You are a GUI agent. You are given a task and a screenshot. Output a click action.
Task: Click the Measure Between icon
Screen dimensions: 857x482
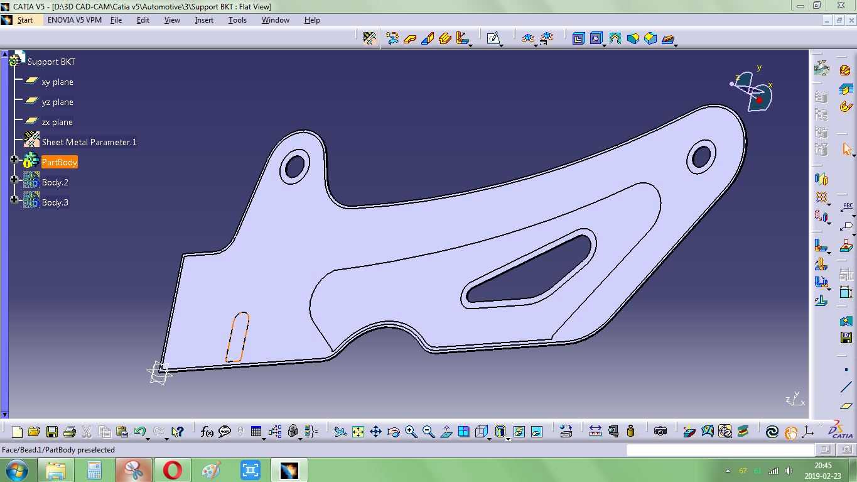pos(595,432)
